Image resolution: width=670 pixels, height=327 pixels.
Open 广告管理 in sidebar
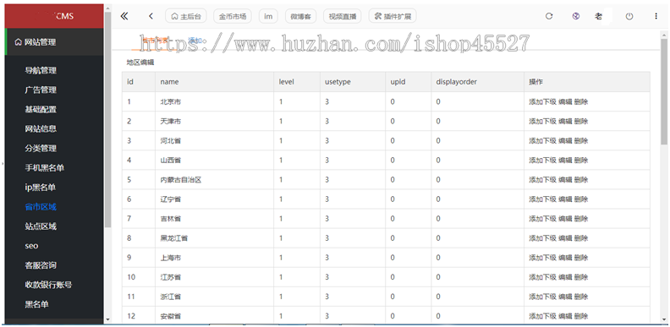click(41, 90)
